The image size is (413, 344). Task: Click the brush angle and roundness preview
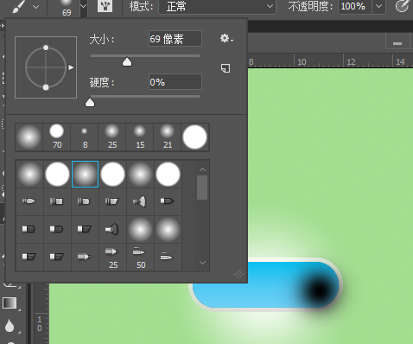[46, 67]
